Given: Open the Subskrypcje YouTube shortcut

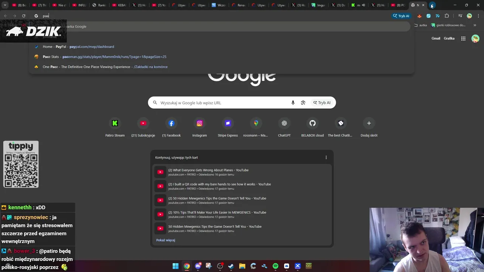Looking at the screenshot, I should pyautogui.click(x=143, y=127).
